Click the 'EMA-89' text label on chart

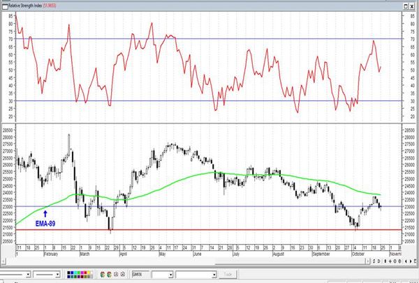(45, 224)
